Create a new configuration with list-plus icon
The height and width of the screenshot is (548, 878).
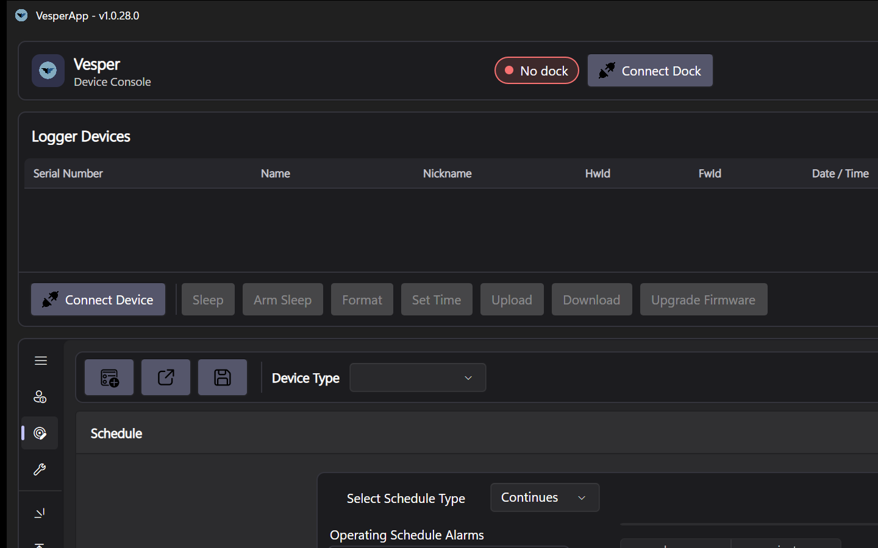[x=109, y=378]
